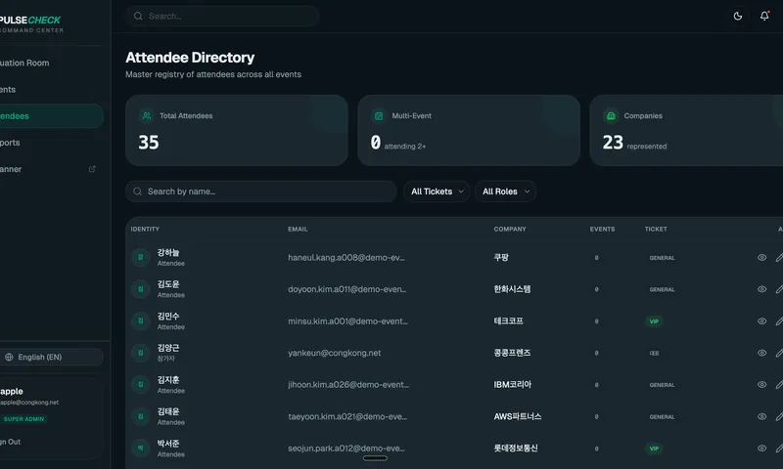This screenshot has height=469, width=783.
Task: Sort by COMPANY column header
Action: click(x=510, y=229)
